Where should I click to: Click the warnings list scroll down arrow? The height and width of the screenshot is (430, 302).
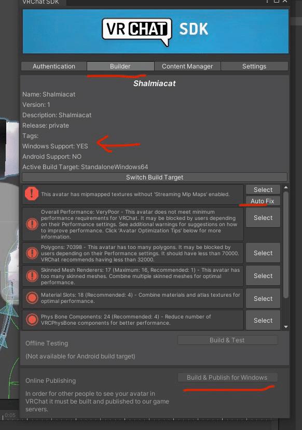[x=286, y=327]
